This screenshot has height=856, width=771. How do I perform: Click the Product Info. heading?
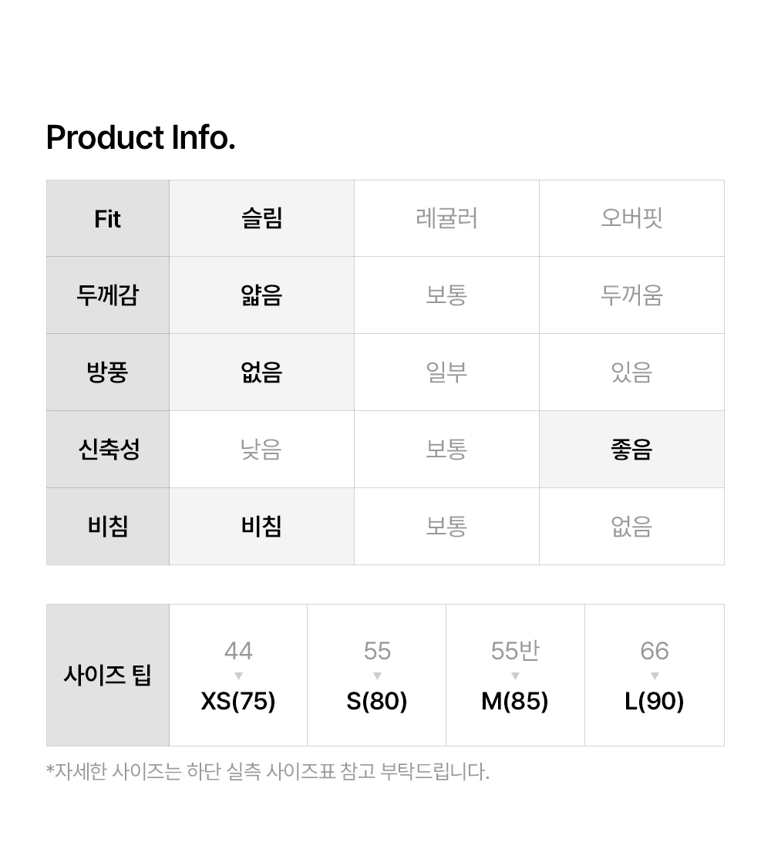[140, 138]
